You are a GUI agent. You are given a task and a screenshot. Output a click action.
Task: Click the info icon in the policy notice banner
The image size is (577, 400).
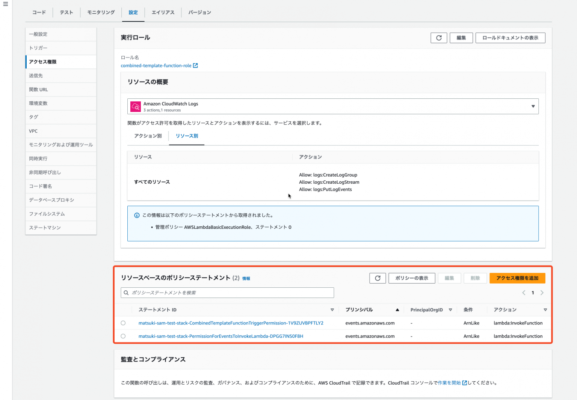136,215
